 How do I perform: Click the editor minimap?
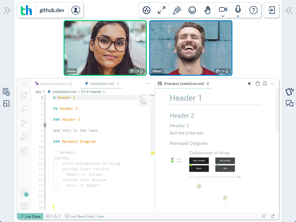click(x=144, y=101)
